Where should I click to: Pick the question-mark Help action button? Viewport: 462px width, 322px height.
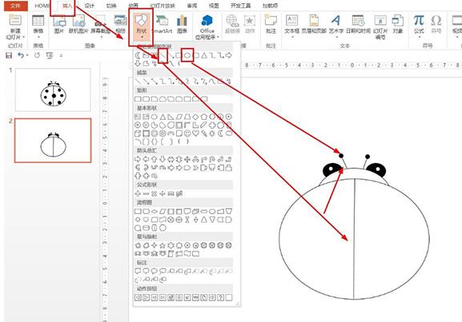click(x=220, y=297)
